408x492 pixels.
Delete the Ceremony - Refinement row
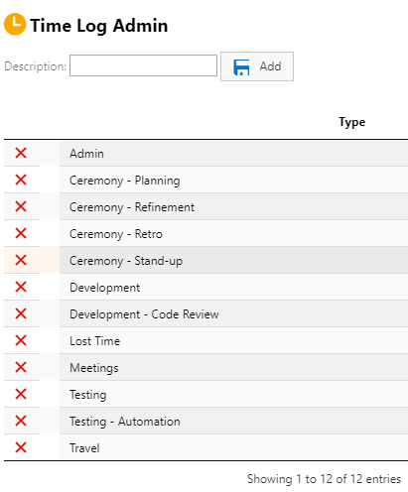tap(21, 206)
